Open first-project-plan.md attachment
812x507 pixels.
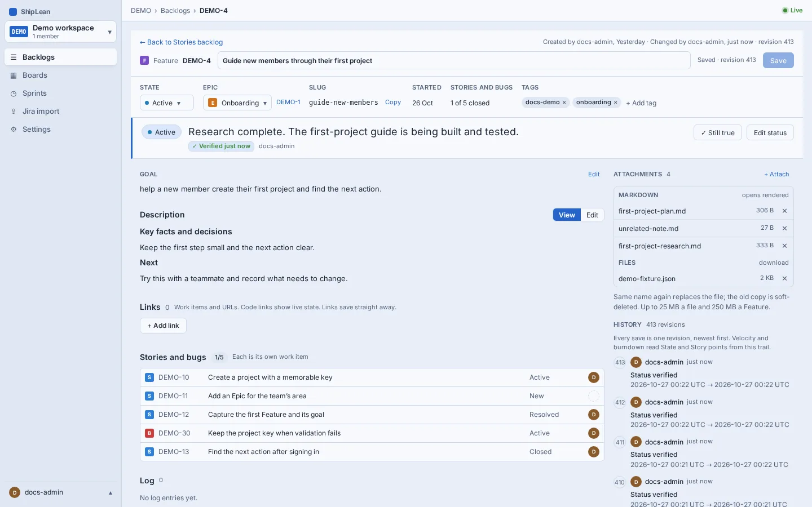[652, 211]
